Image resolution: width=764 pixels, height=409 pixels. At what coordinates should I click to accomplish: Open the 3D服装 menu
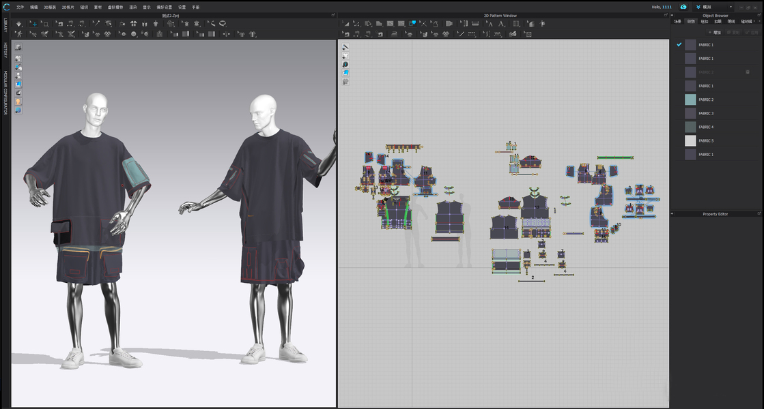click(50, 7)
